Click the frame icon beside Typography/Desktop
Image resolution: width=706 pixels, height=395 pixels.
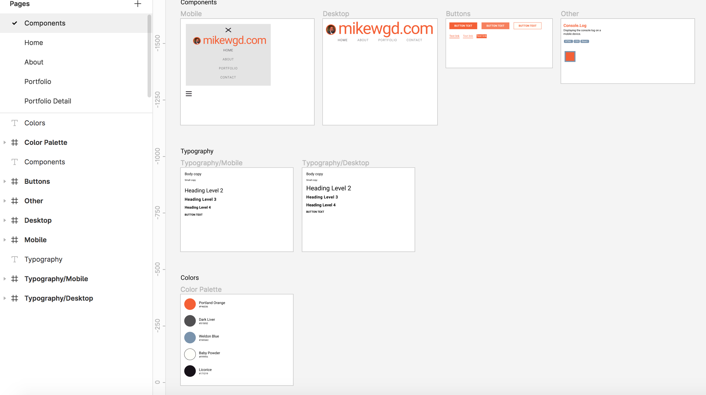click(x=15, y=298)
